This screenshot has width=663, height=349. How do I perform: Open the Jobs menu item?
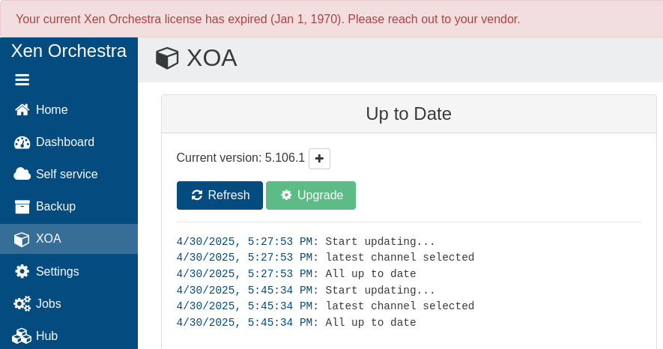point(69,303)
